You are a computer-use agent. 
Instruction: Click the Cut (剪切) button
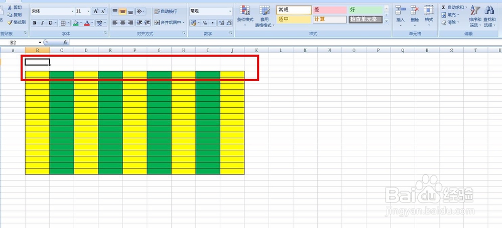[15, 8]
